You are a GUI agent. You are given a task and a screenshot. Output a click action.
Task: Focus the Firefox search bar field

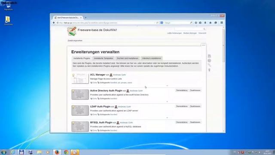[x=177, y=23]
